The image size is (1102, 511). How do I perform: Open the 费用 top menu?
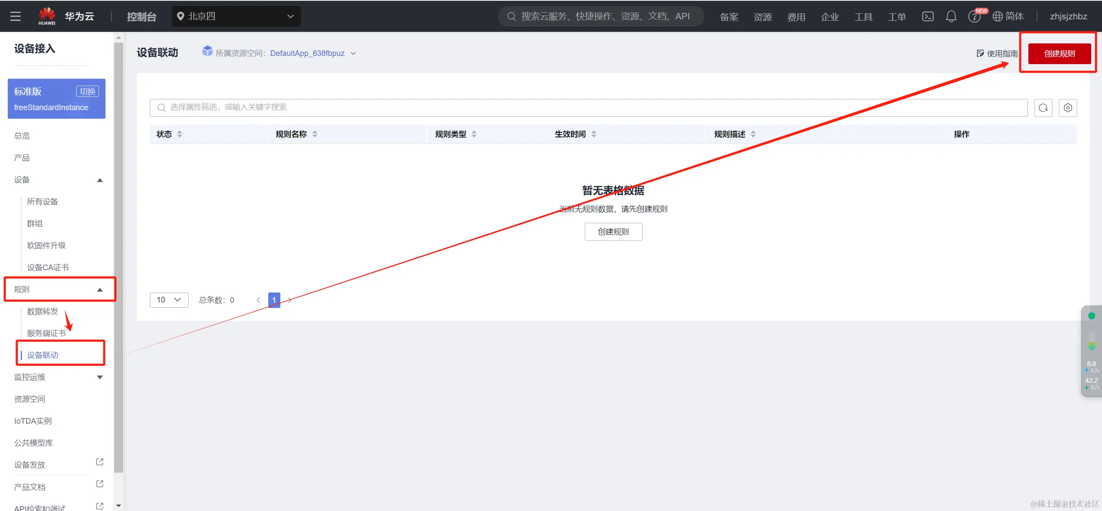pos(796,17)
